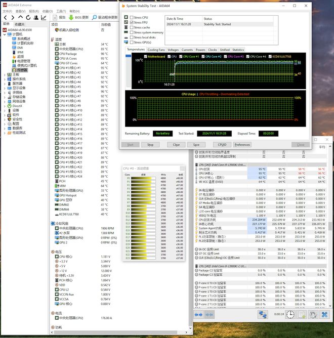Screen dimensions: 334x338
Task: Click the blue temperature graph scale indicator
Action: 129,56
